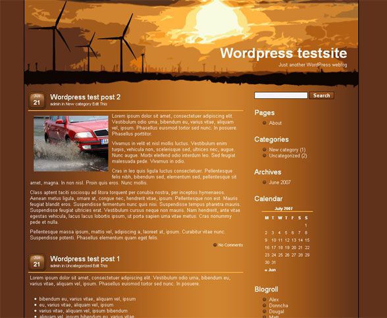This screenshot has width=387, height=318.
Task: Select day 31 in the calendar
Action: pyautogui.click(x=274, y=262)
